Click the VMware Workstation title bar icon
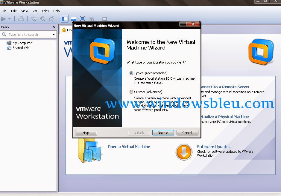This screenshot has width=281, height=196. (1, 2)
